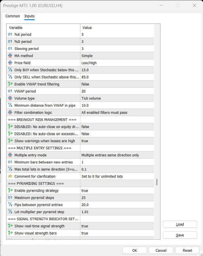Click the string 'ab' icon beside Comment for clarification
This screenshot has width=203, height=256.
10,176
